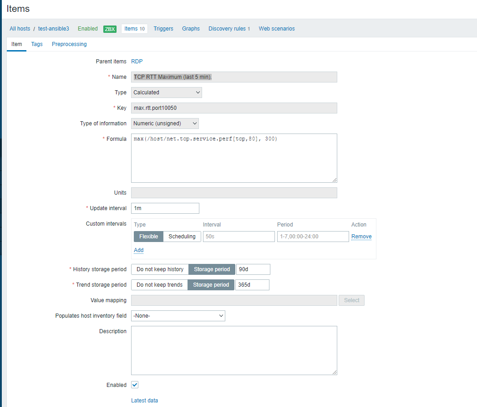Open the RDP parent item link
The height and width of the screenshot is (407, 477).
137,61
